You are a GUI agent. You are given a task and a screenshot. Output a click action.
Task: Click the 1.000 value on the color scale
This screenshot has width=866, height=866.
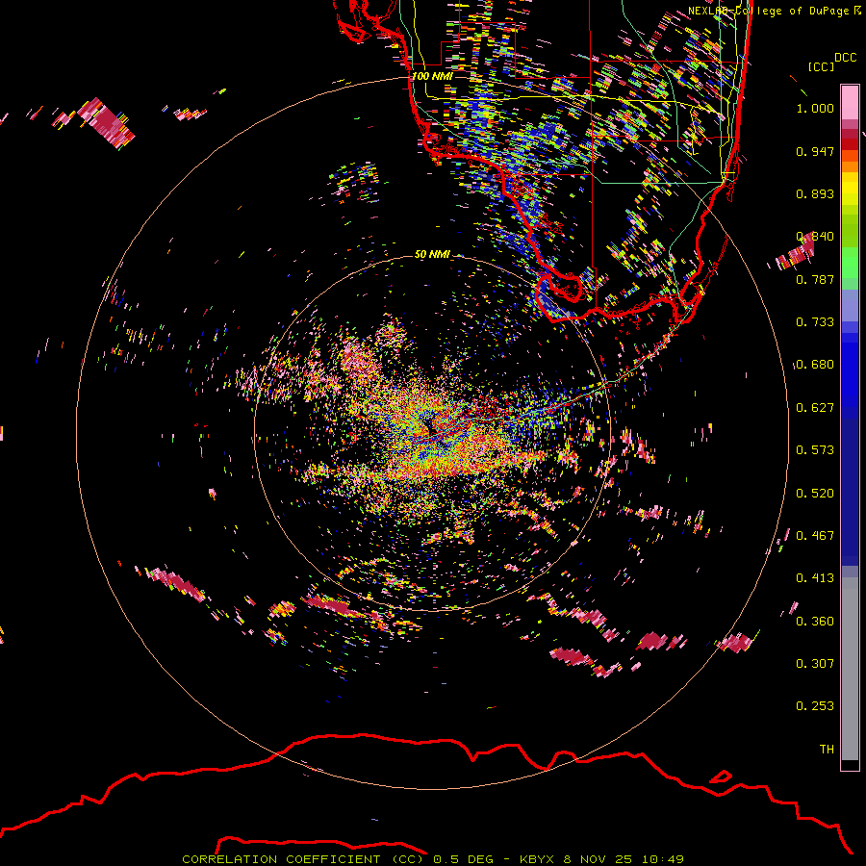[815, 108]
